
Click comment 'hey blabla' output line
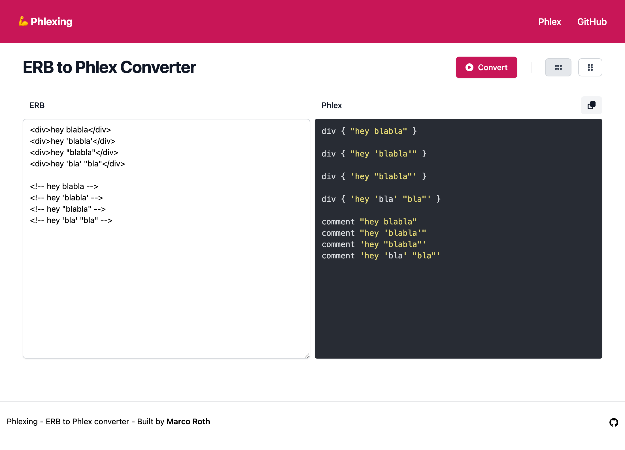369,222
